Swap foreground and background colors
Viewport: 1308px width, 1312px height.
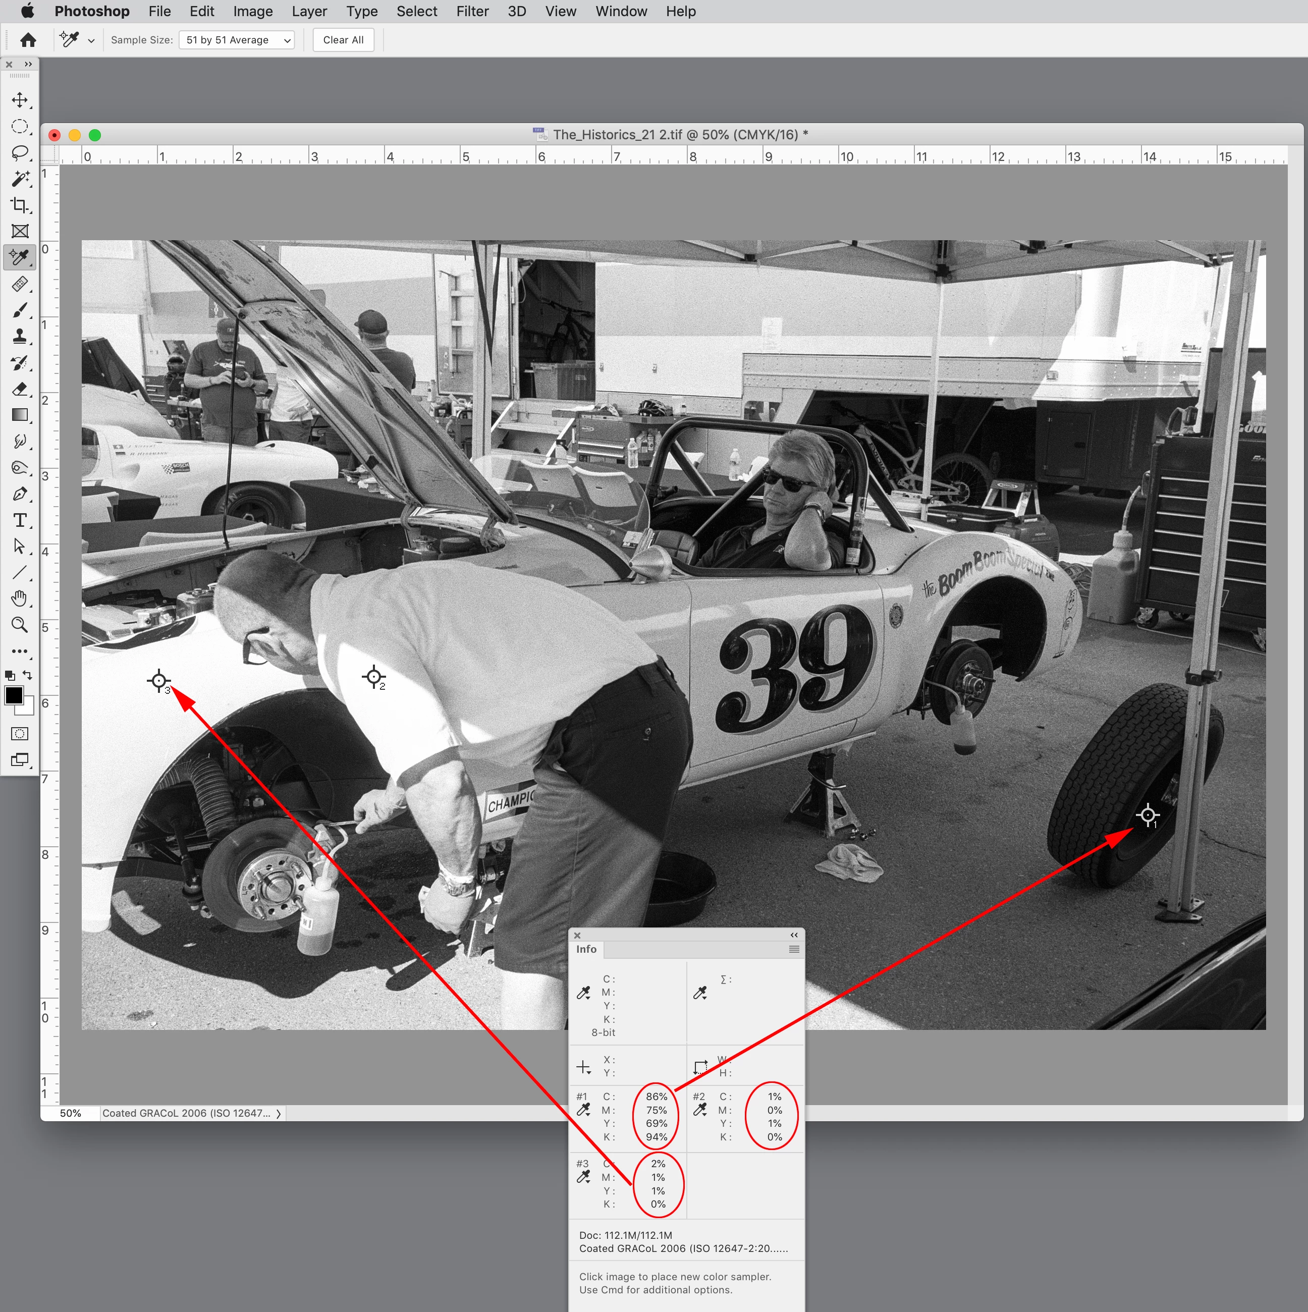pyautogui.click(x=28, y=675)
